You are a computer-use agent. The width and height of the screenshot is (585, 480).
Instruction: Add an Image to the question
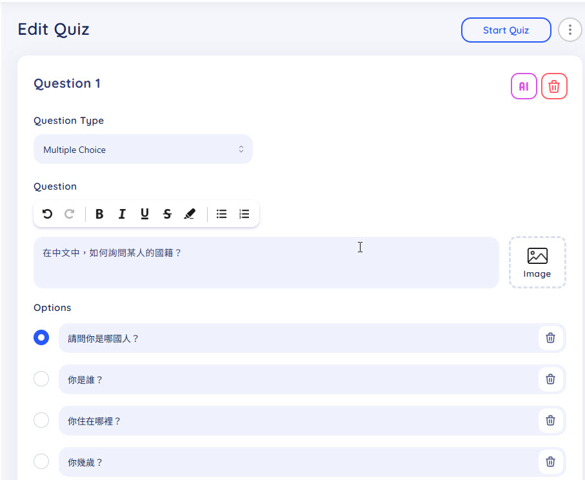tap(537, 262)
